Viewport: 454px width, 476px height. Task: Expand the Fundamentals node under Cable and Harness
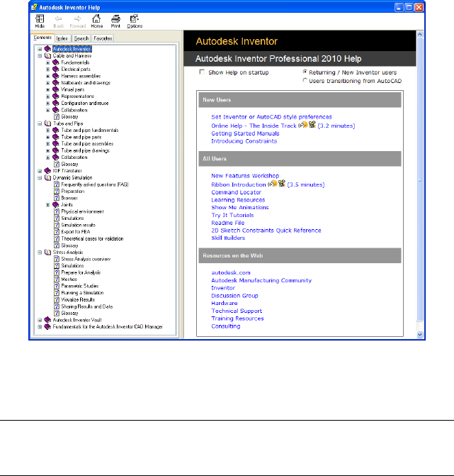coord(47,62)
